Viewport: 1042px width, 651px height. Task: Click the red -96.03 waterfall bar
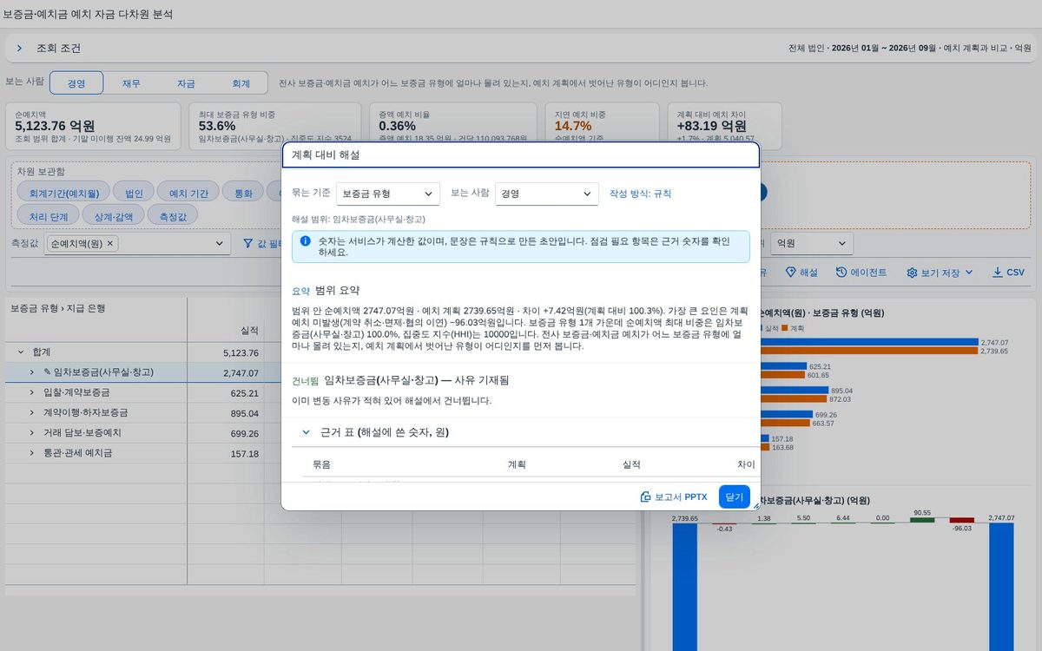point(962,520)
